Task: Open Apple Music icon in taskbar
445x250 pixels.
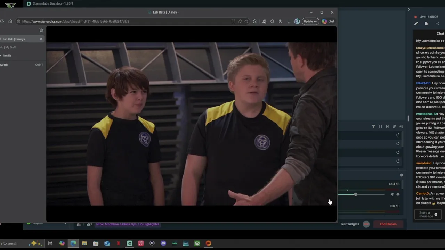Action: (x=141, y=243)
